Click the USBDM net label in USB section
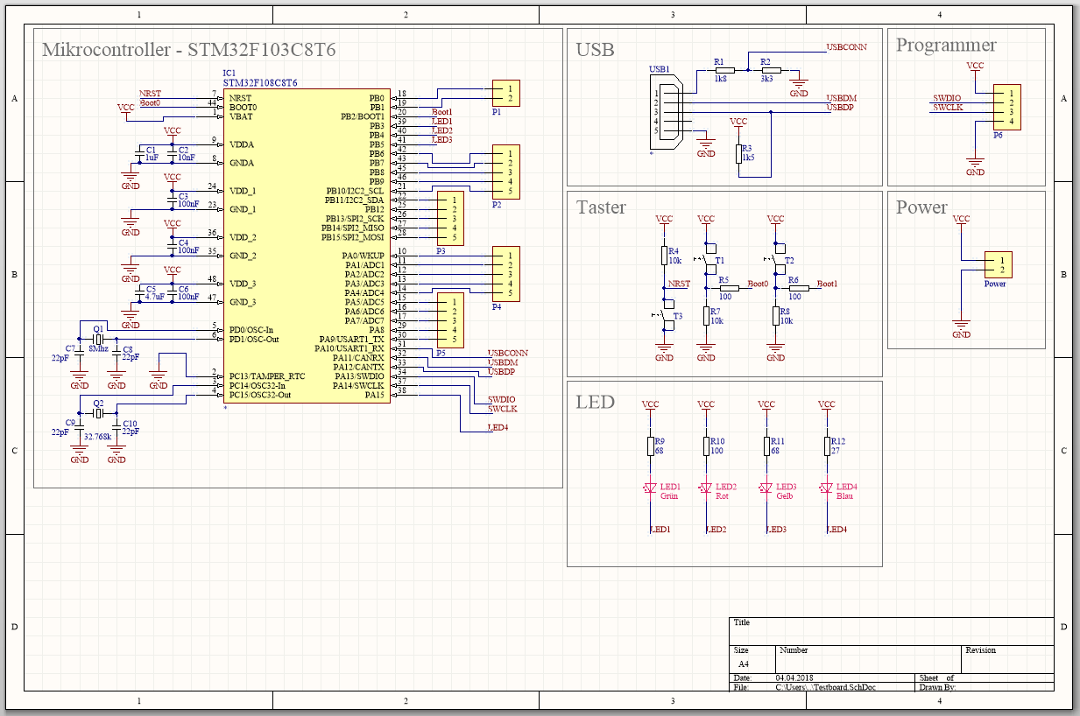The width and height of the screenshot is (1080, 716). (x=843, y=97)
